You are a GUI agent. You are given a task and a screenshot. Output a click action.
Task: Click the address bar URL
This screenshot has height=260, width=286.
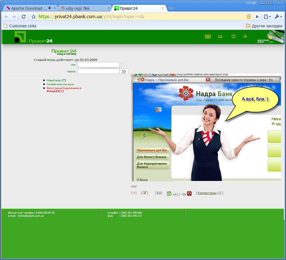tap(91, 16)
